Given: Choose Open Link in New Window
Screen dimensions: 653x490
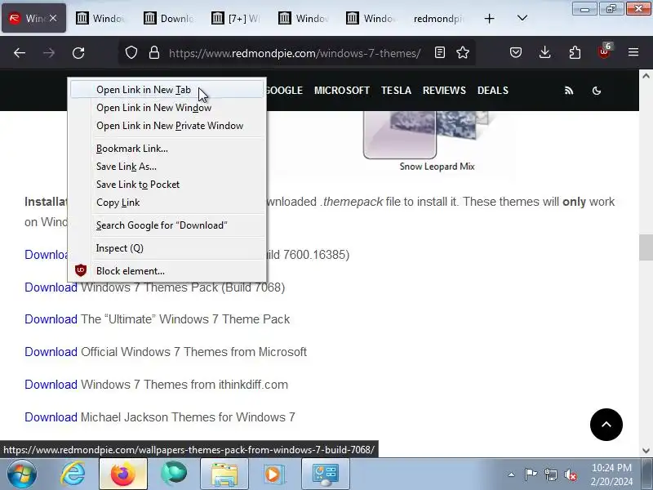Looking at the screenshot, I should (167, 108).
